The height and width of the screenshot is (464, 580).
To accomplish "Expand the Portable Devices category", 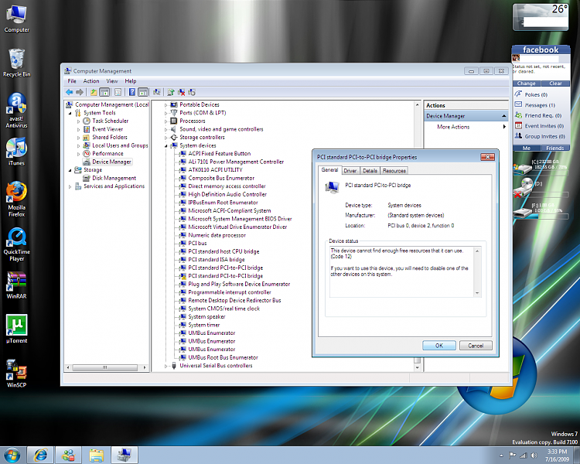I will [166, 105].
